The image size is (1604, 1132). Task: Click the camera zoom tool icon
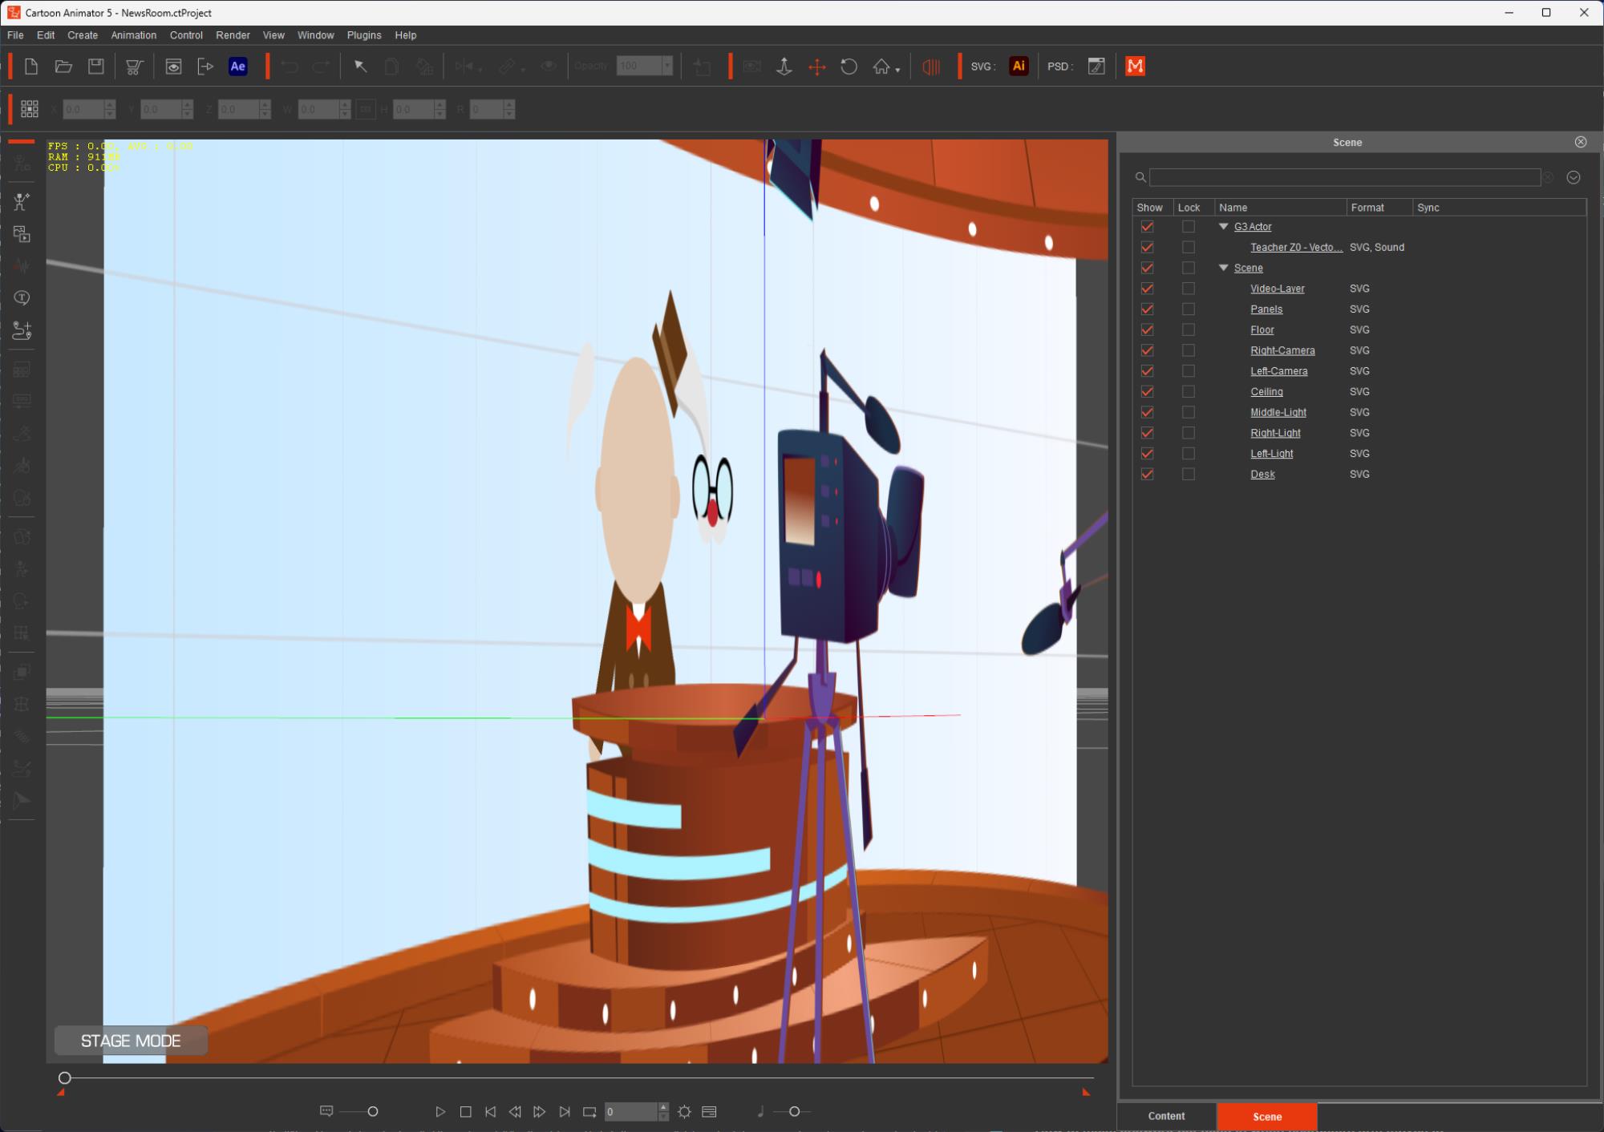click(x=784, y=67)
